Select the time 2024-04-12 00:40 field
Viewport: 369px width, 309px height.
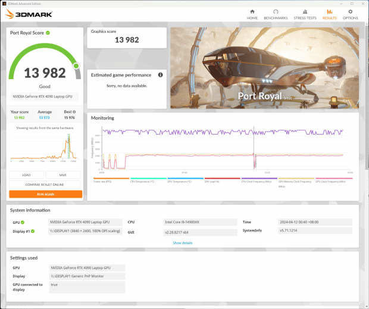(315, 222)
